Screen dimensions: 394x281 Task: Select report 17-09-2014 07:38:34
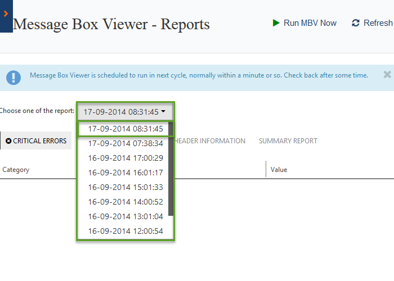(125, 143)
